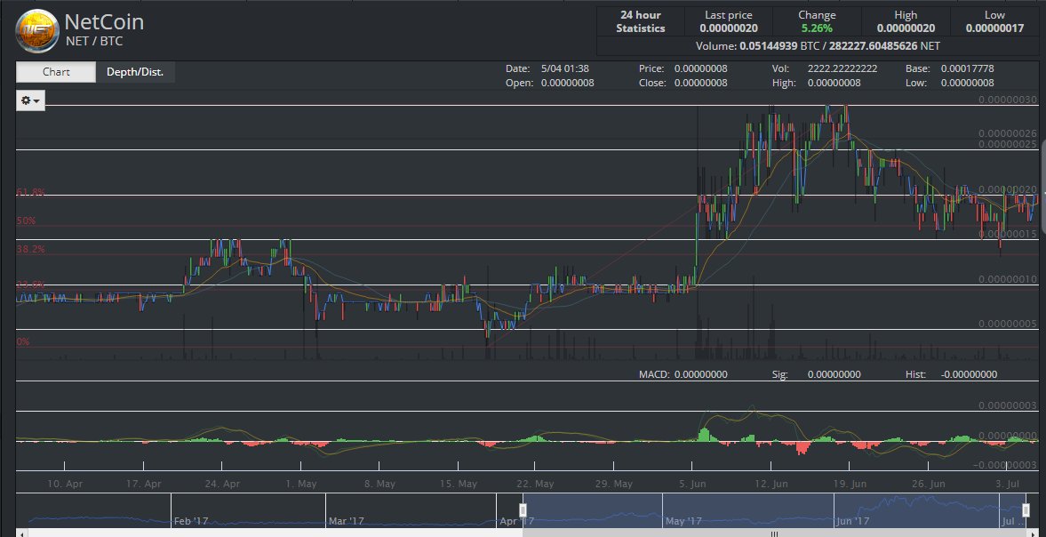Click the 1. May date axis label
1046x537 pixels.
click(x=299, y=484)
